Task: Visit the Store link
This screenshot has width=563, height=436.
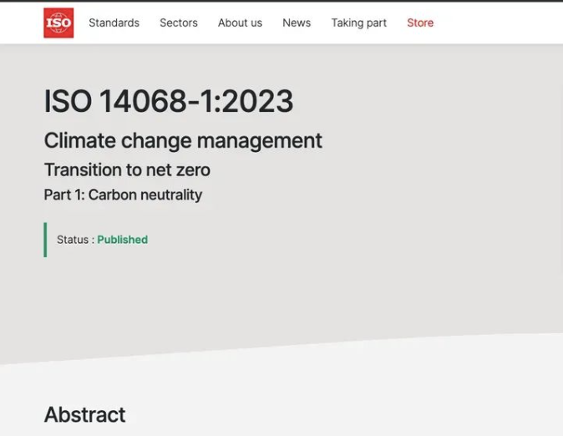Action: point(420,23)
